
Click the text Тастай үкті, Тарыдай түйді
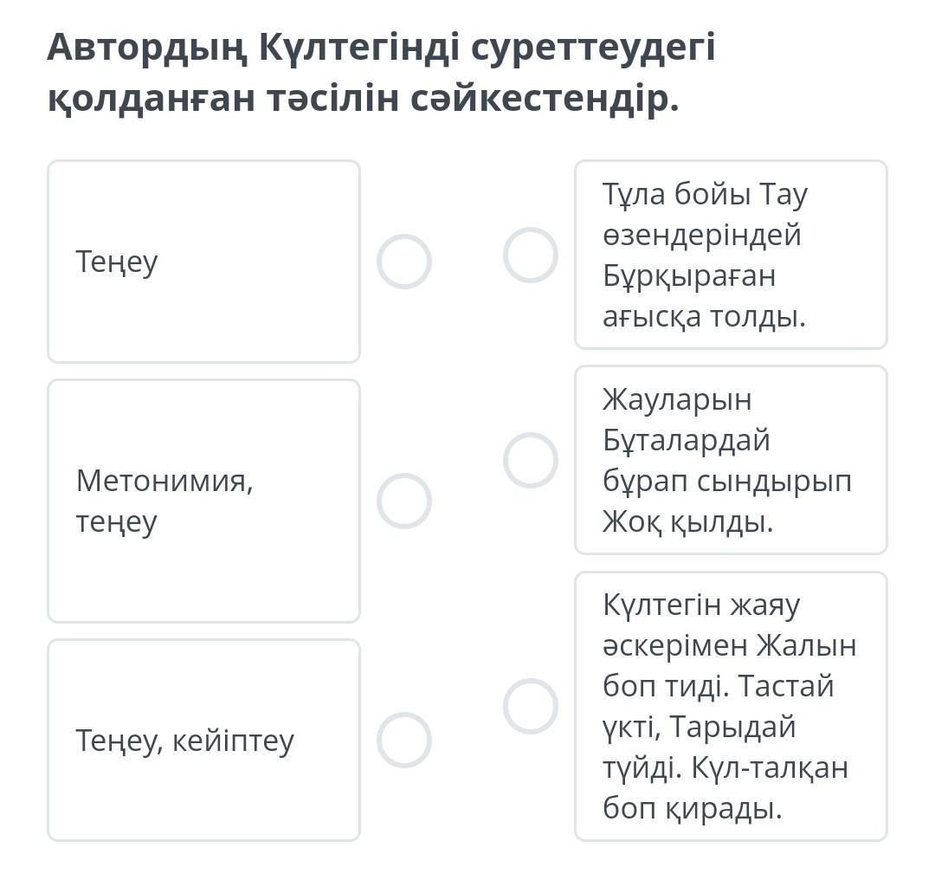(719, 706)
